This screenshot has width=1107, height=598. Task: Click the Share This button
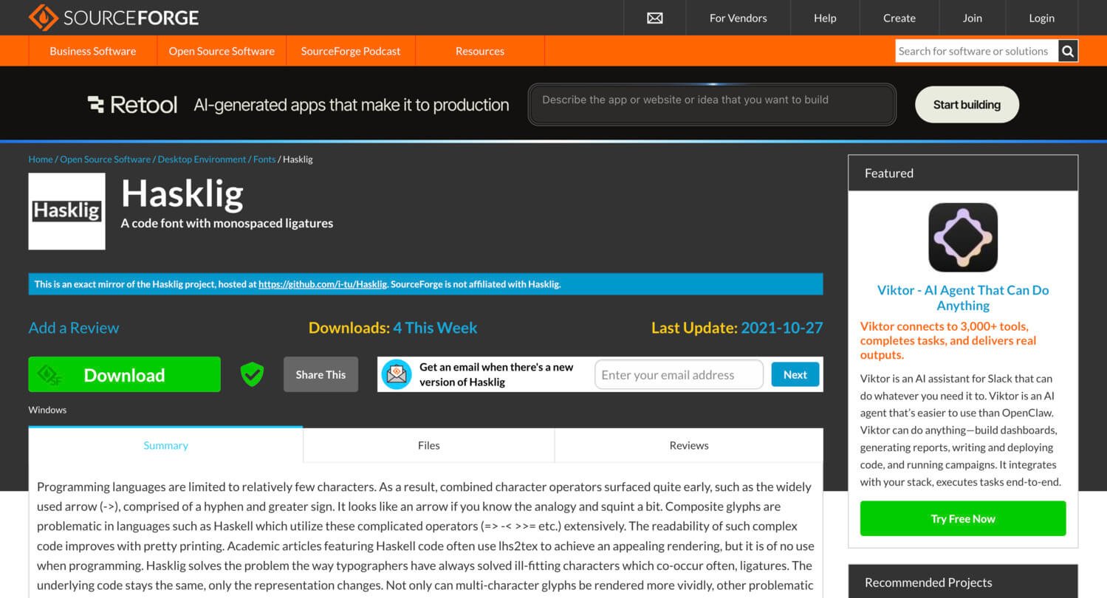tap(321, 374)
